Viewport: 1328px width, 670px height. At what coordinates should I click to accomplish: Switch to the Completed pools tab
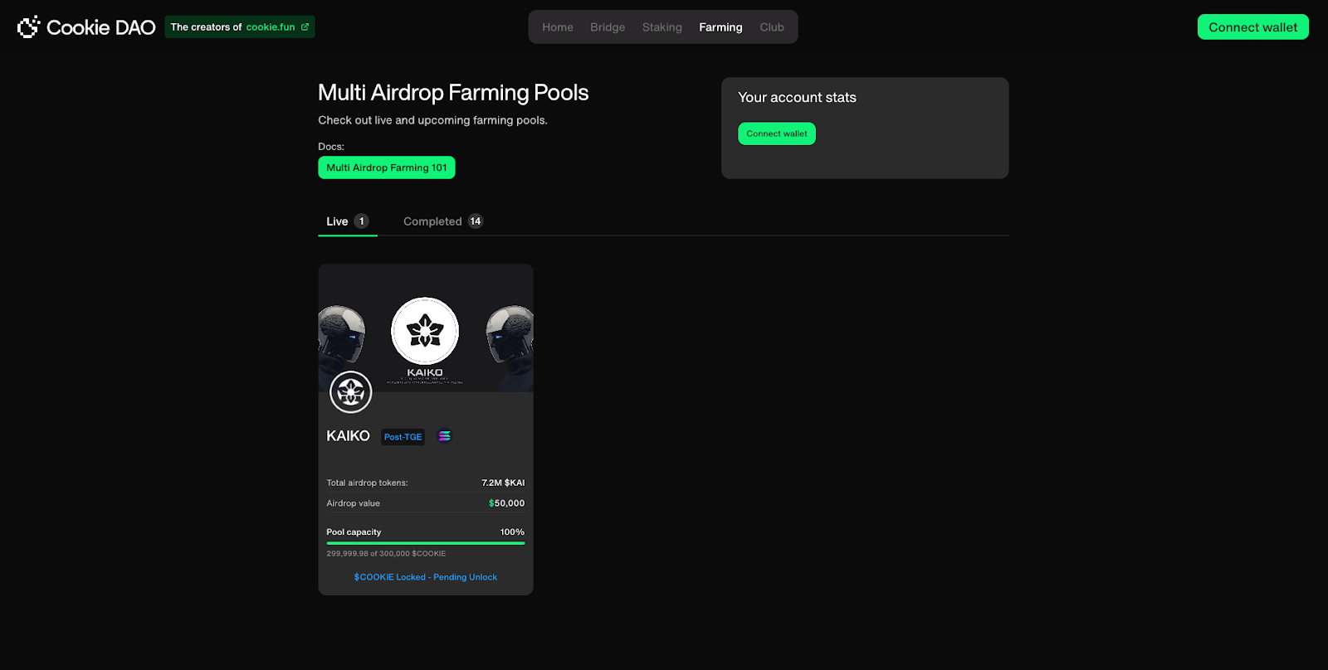tap(443, 221)
